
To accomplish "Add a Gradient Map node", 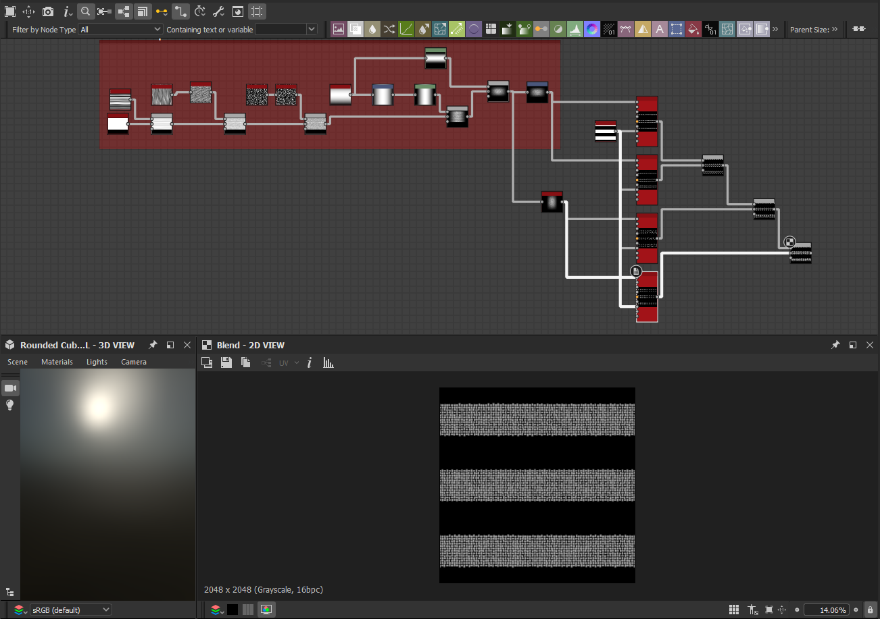I will point(508,29).
